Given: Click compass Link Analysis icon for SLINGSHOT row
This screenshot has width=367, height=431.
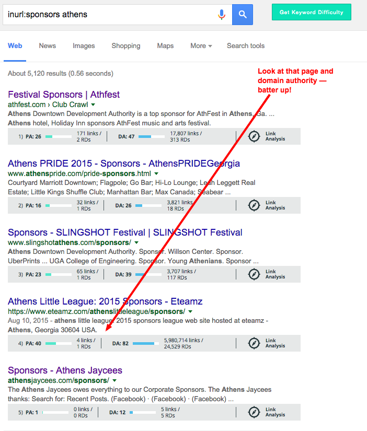Looking at the screenshot, I should tap(254, 274).
